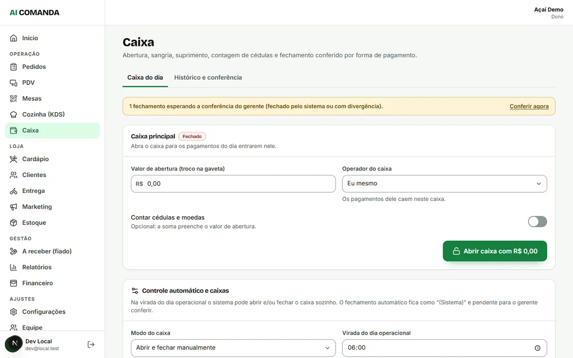Click the Conferir agora link
The image size is (573, 358).
[529, 106]
